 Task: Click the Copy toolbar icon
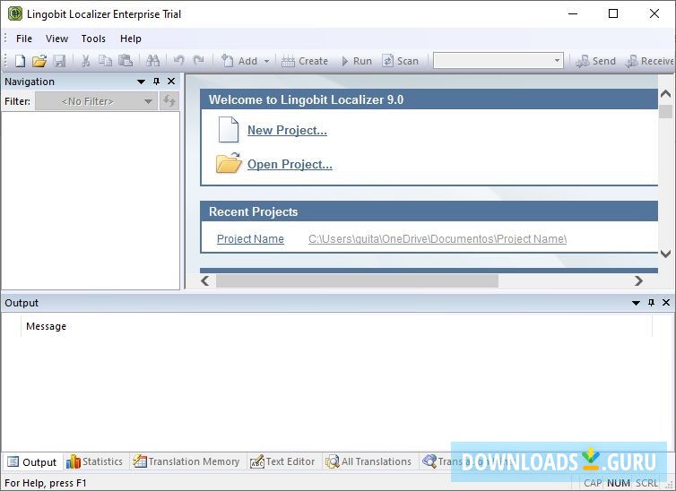105,61
